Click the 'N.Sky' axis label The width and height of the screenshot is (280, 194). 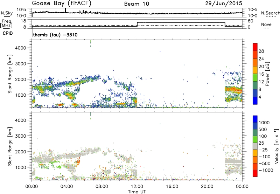[x=7, y=13]
